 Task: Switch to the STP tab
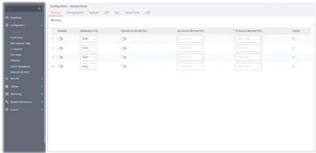click(106, 12)
